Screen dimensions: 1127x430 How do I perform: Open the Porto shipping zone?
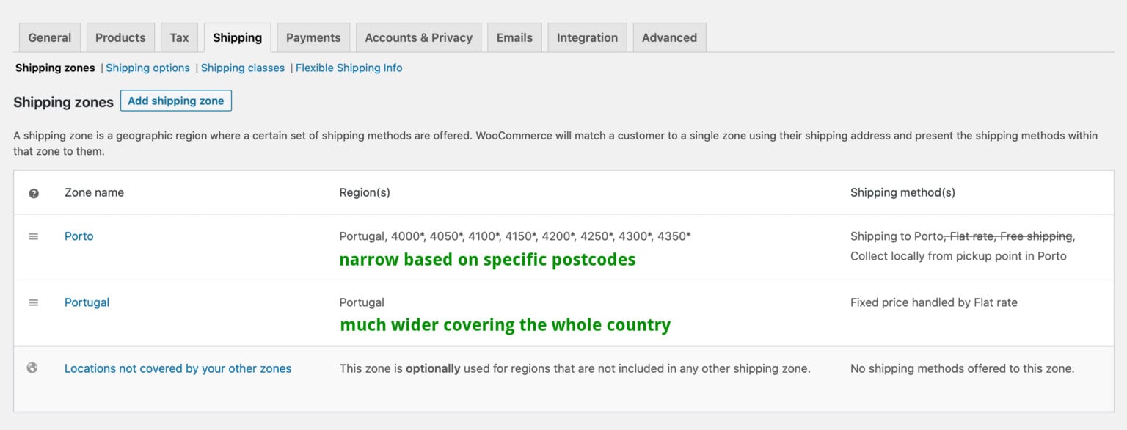79,236
